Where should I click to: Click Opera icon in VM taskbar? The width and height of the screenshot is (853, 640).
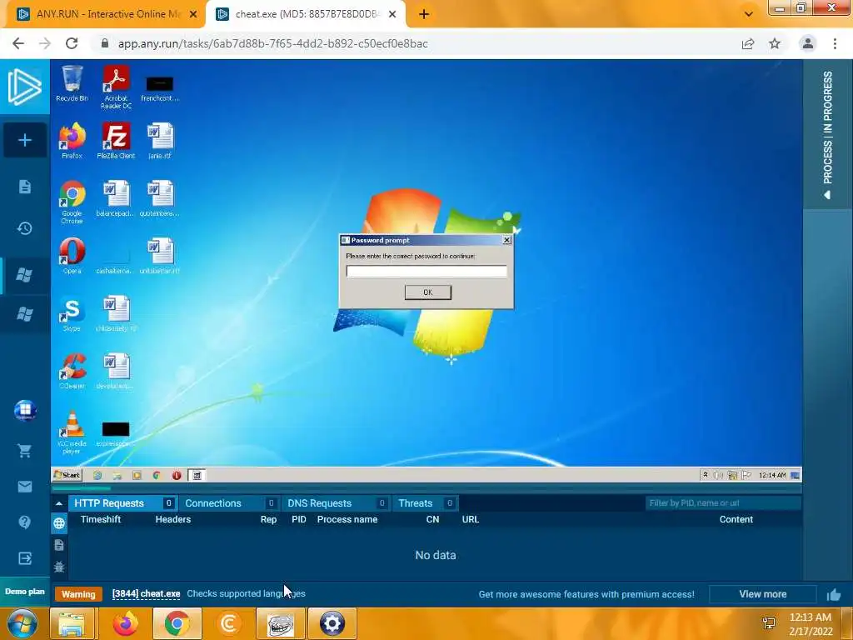(x=177, y=475)
